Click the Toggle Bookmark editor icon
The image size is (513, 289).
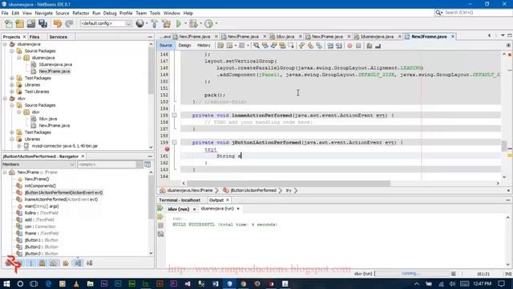(x=319, y=46)
